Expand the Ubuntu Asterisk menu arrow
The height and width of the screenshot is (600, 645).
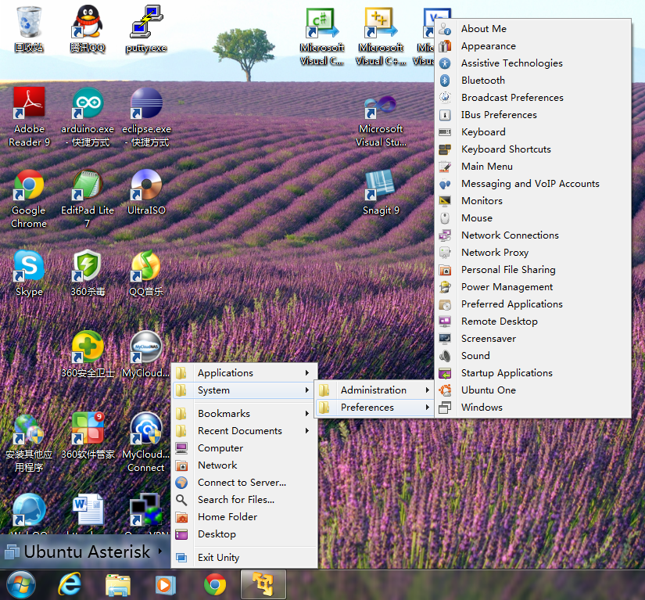[160, 551]
